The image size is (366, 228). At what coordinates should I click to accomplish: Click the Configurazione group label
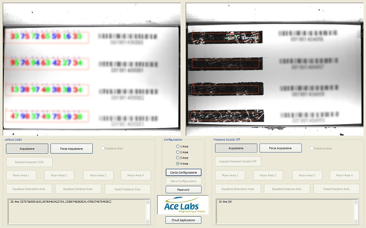pyautogui.click(x=173, y=140)
